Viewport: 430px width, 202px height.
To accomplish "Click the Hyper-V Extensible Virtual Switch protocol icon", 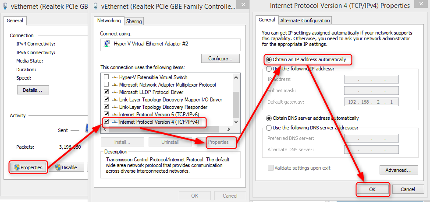I will 115,77.
